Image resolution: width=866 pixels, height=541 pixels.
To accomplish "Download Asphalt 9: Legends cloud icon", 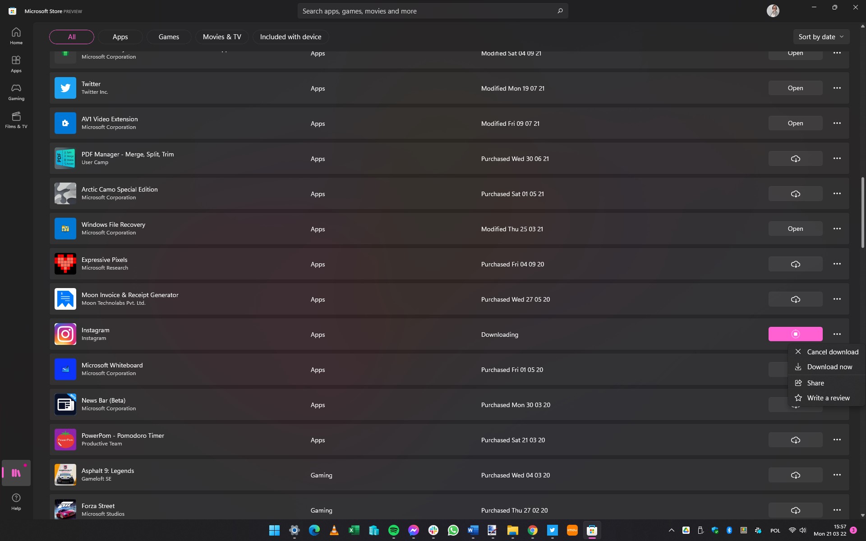I will 795,475.
